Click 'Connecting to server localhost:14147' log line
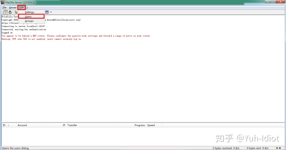286x150 pixels. click(x=25, y=26)
